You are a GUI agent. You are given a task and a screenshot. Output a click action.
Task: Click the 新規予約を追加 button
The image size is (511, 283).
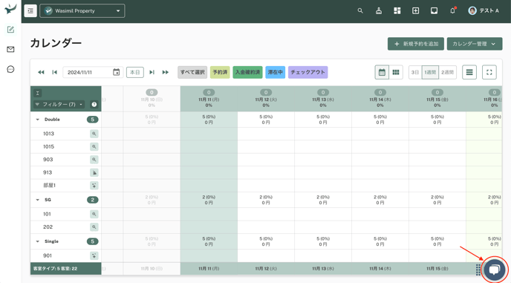(x=416, y=44)
